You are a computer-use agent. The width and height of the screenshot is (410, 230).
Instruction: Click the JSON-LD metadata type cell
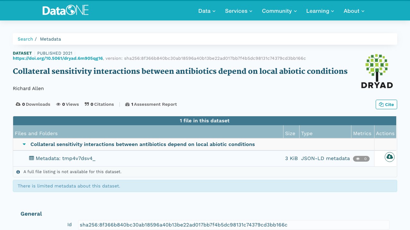coord(325,158)
